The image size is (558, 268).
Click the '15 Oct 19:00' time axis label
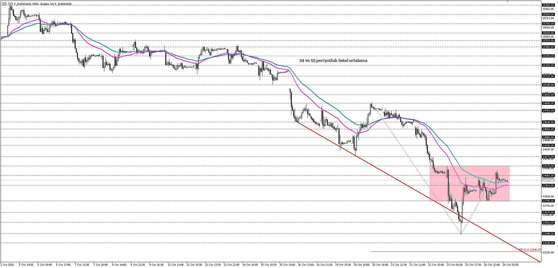(287, 265)
